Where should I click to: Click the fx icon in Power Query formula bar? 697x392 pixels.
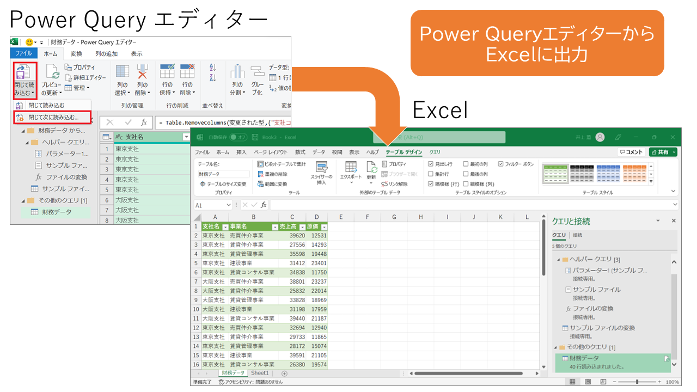[144, 122]
